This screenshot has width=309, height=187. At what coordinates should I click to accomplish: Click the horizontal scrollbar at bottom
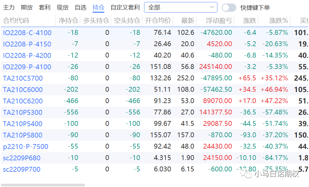point(43,185)
